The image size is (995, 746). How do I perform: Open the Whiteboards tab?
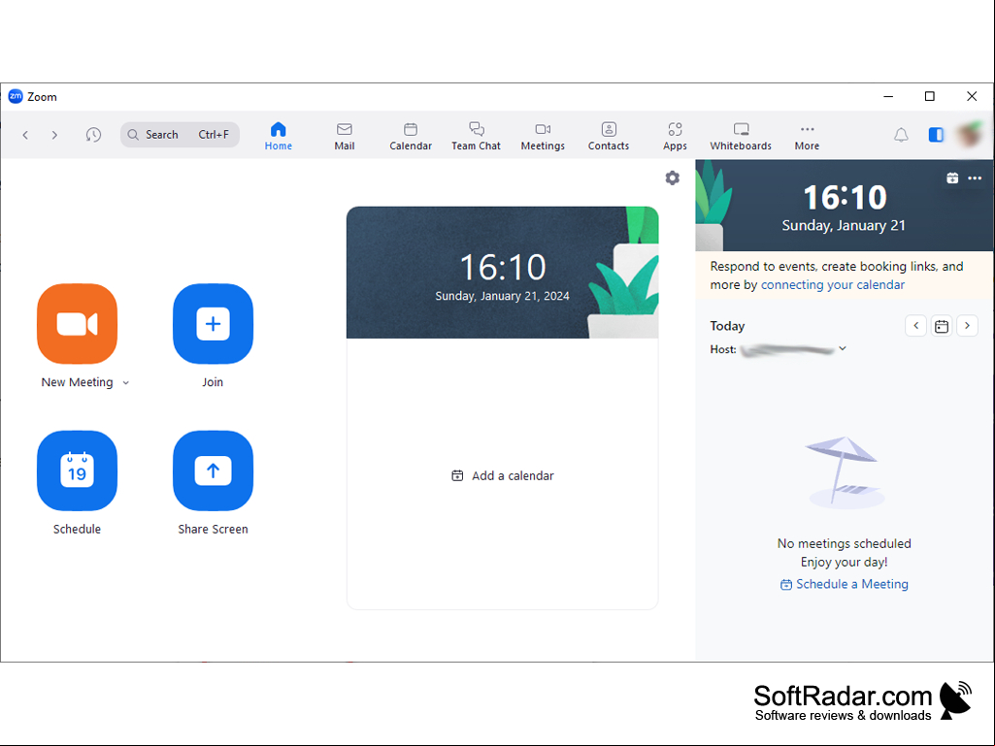tap(741, 136)
